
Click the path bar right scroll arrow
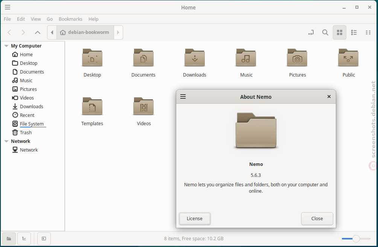pos(118,32)
